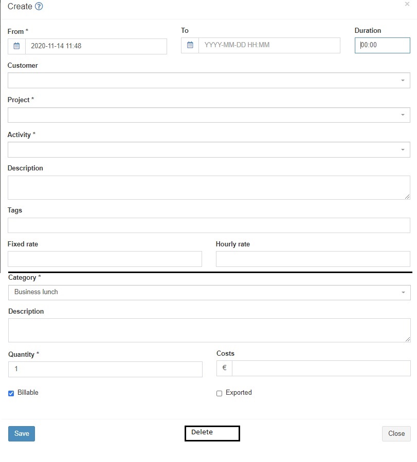This screenshot has width=417, height=462.
Task: Click inside the Duration field
Action: (x=382, y=45)
